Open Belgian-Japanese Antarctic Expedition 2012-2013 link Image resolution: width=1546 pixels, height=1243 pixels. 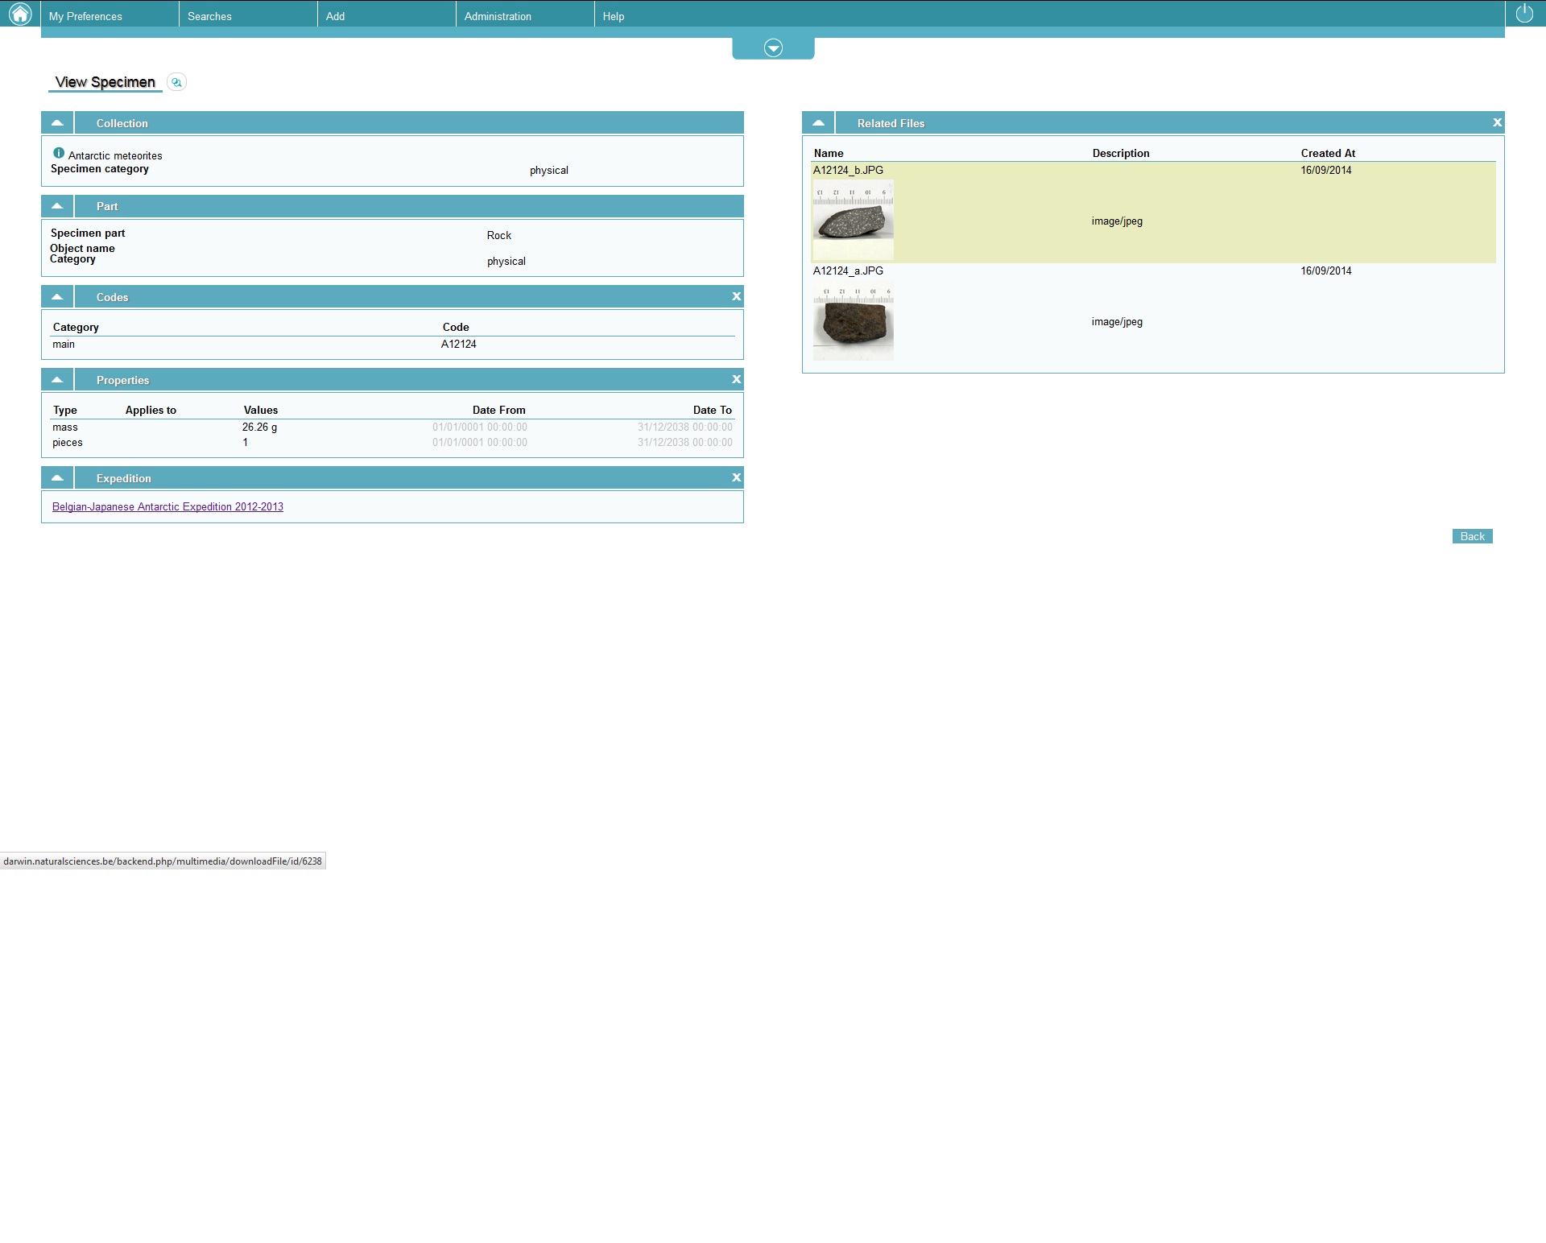(x=167, y=507)
